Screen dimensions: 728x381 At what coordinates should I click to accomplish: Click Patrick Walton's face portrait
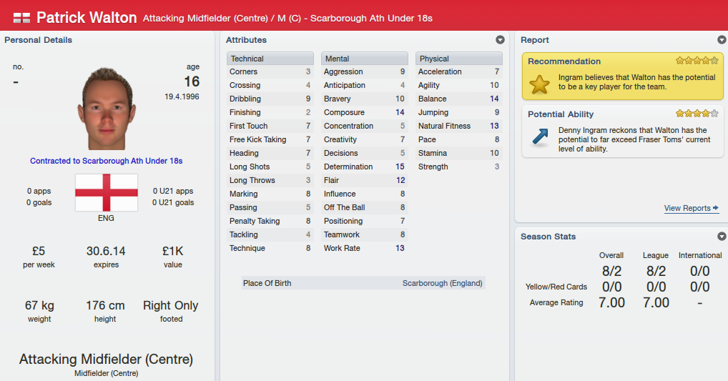click(107, 109)
